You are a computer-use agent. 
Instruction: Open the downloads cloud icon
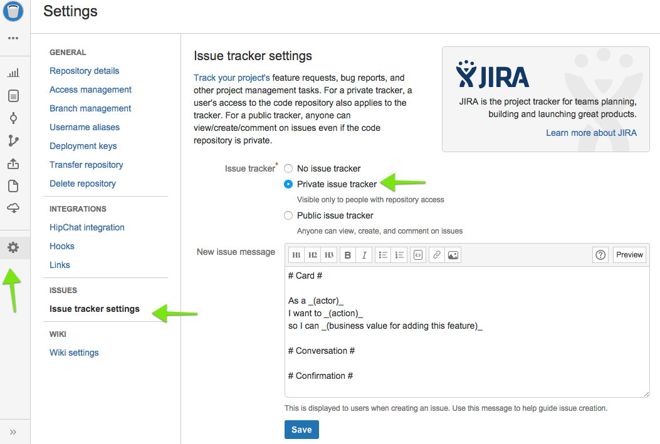(x=13, y=208)
